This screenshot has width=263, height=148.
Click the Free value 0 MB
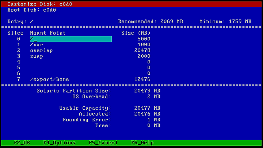[x=154, y=125]
